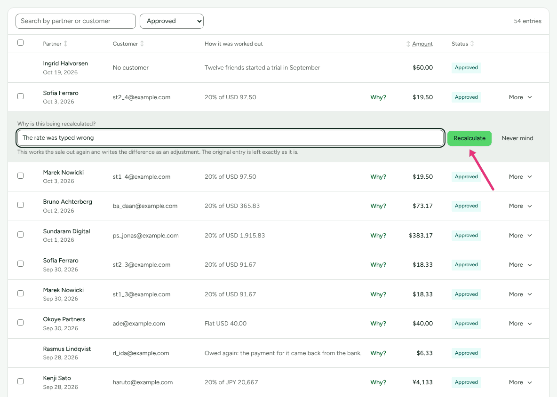Click the text "Twelve friends started a trial in September"
Viewport: 557px width, 397px height.
262,68
